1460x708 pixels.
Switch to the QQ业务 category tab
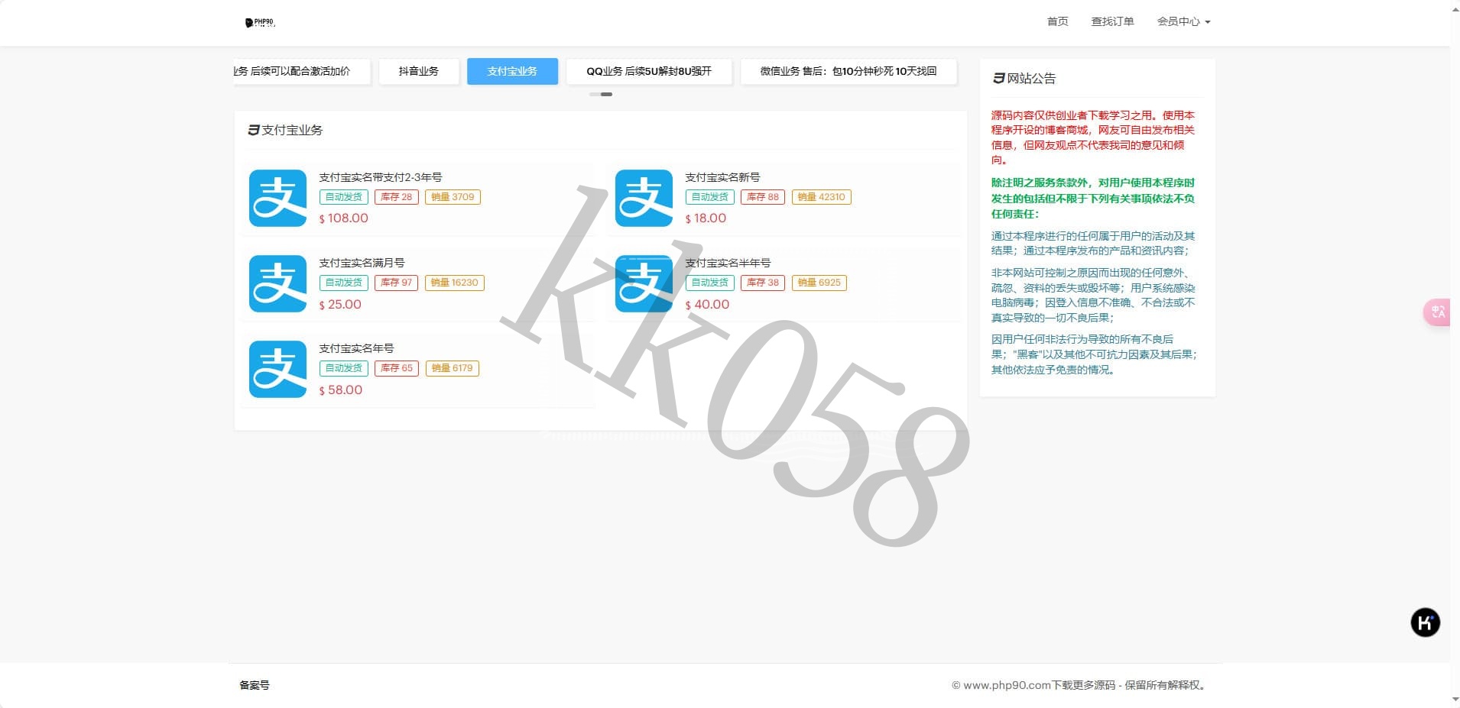pyautogui.click(x=648, y=71)
